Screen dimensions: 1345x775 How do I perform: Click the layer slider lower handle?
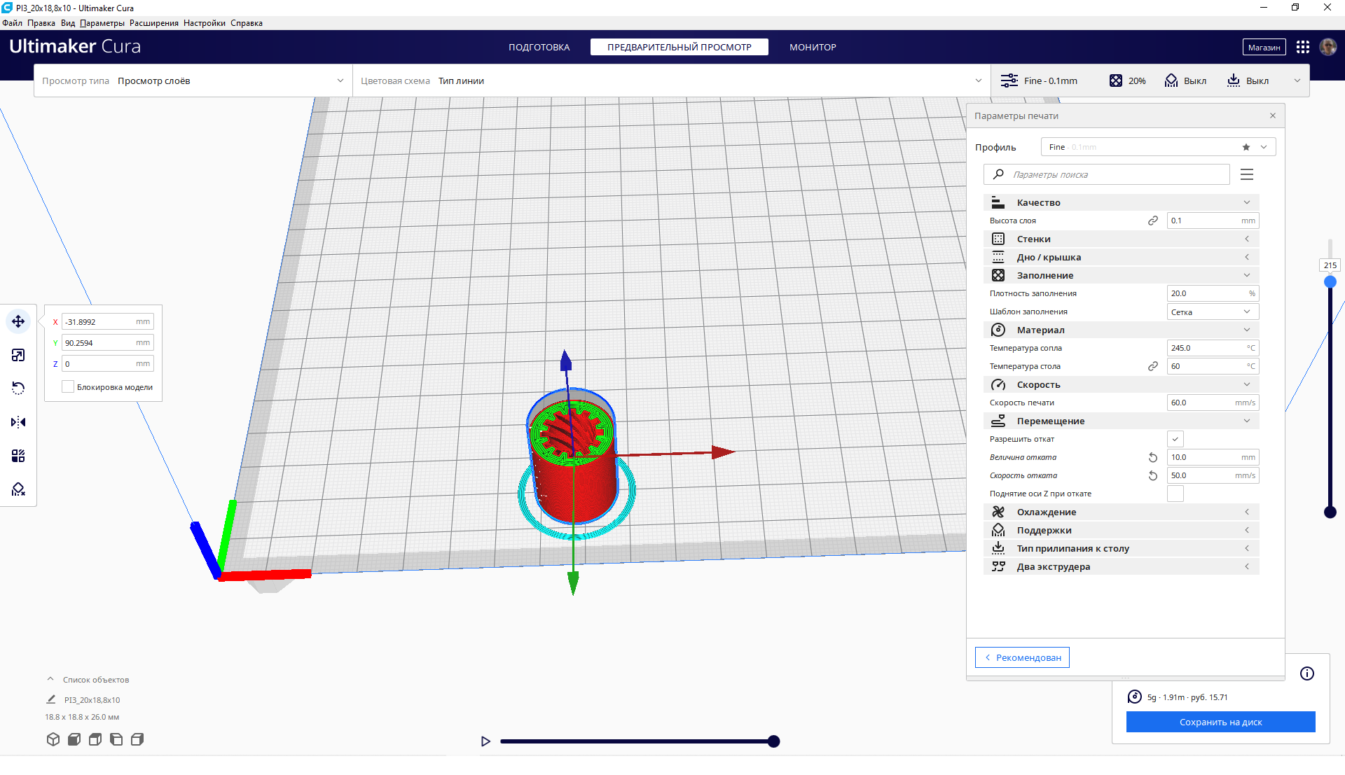pos(1330,512)
